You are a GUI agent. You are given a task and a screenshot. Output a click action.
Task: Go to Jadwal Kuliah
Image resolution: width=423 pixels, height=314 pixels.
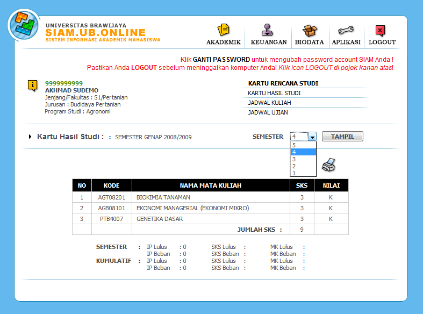(269, 103)
